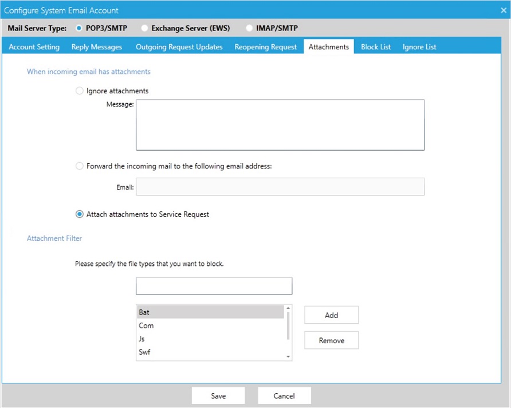Screen dimensions: 511x408
Task: Enable Attach attachments to Service Request
Action: coord(79,213)
